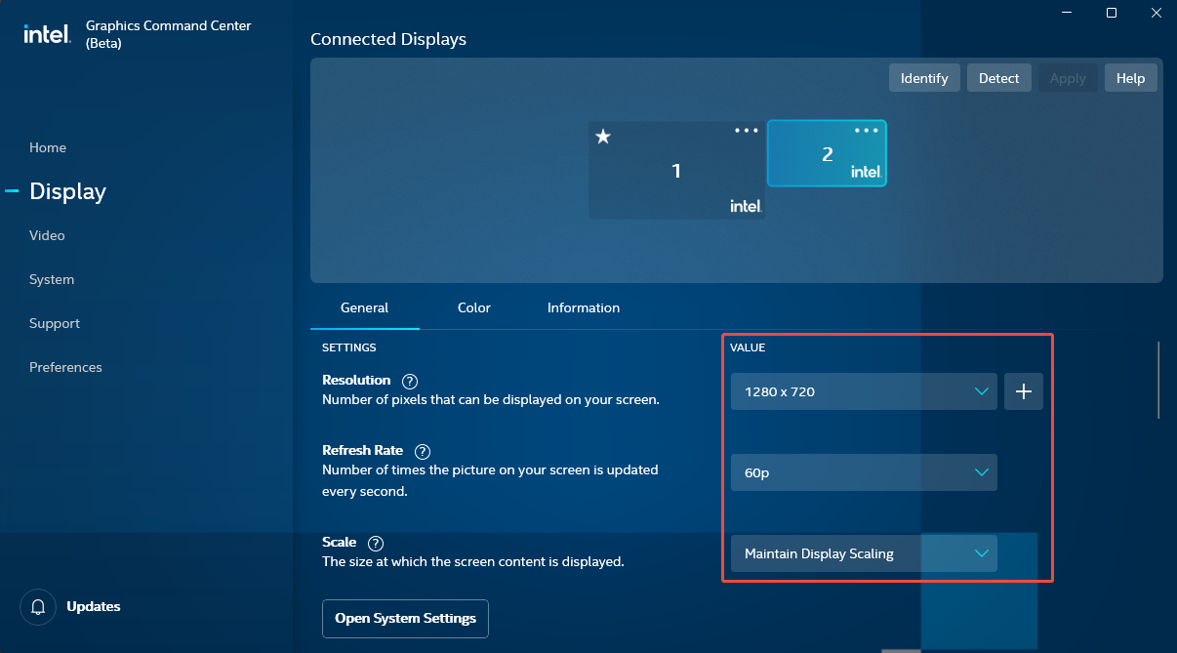Click the VALUE column header
Image resolution: width=1177 pixels, height=653 pixels.
pos(748,347)
